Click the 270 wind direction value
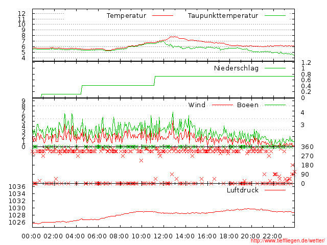The height and width of the screenshot is (245, 327). coord(307,156)
